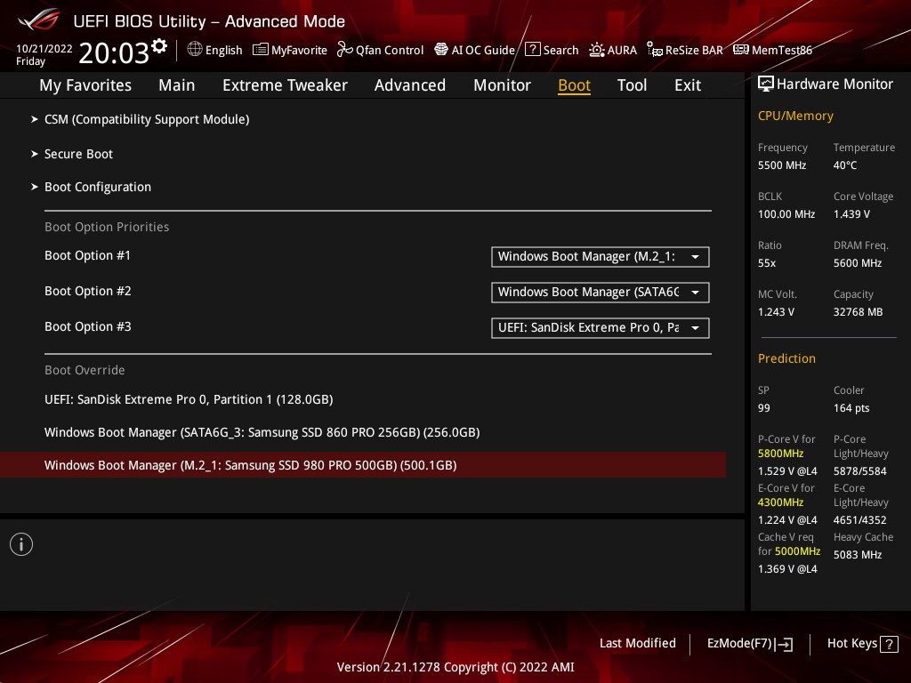The image size is (911, 683).
Task: Launch MemTest86 icon
Action: point(741,50)
